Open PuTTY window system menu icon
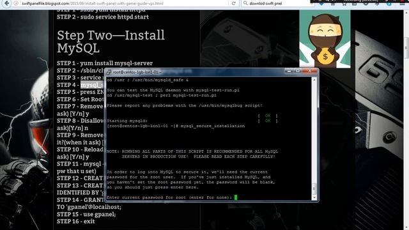The image size is (409, 230). pos(109,72)
